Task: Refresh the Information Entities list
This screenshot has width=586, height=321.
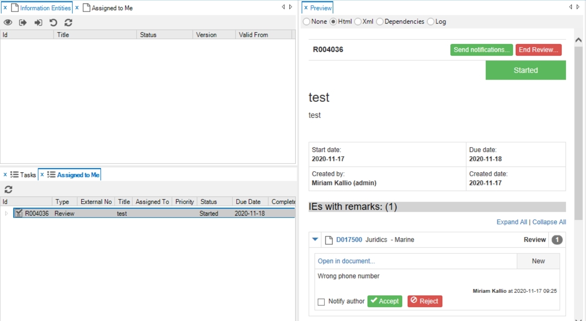Action: [68, 23]
